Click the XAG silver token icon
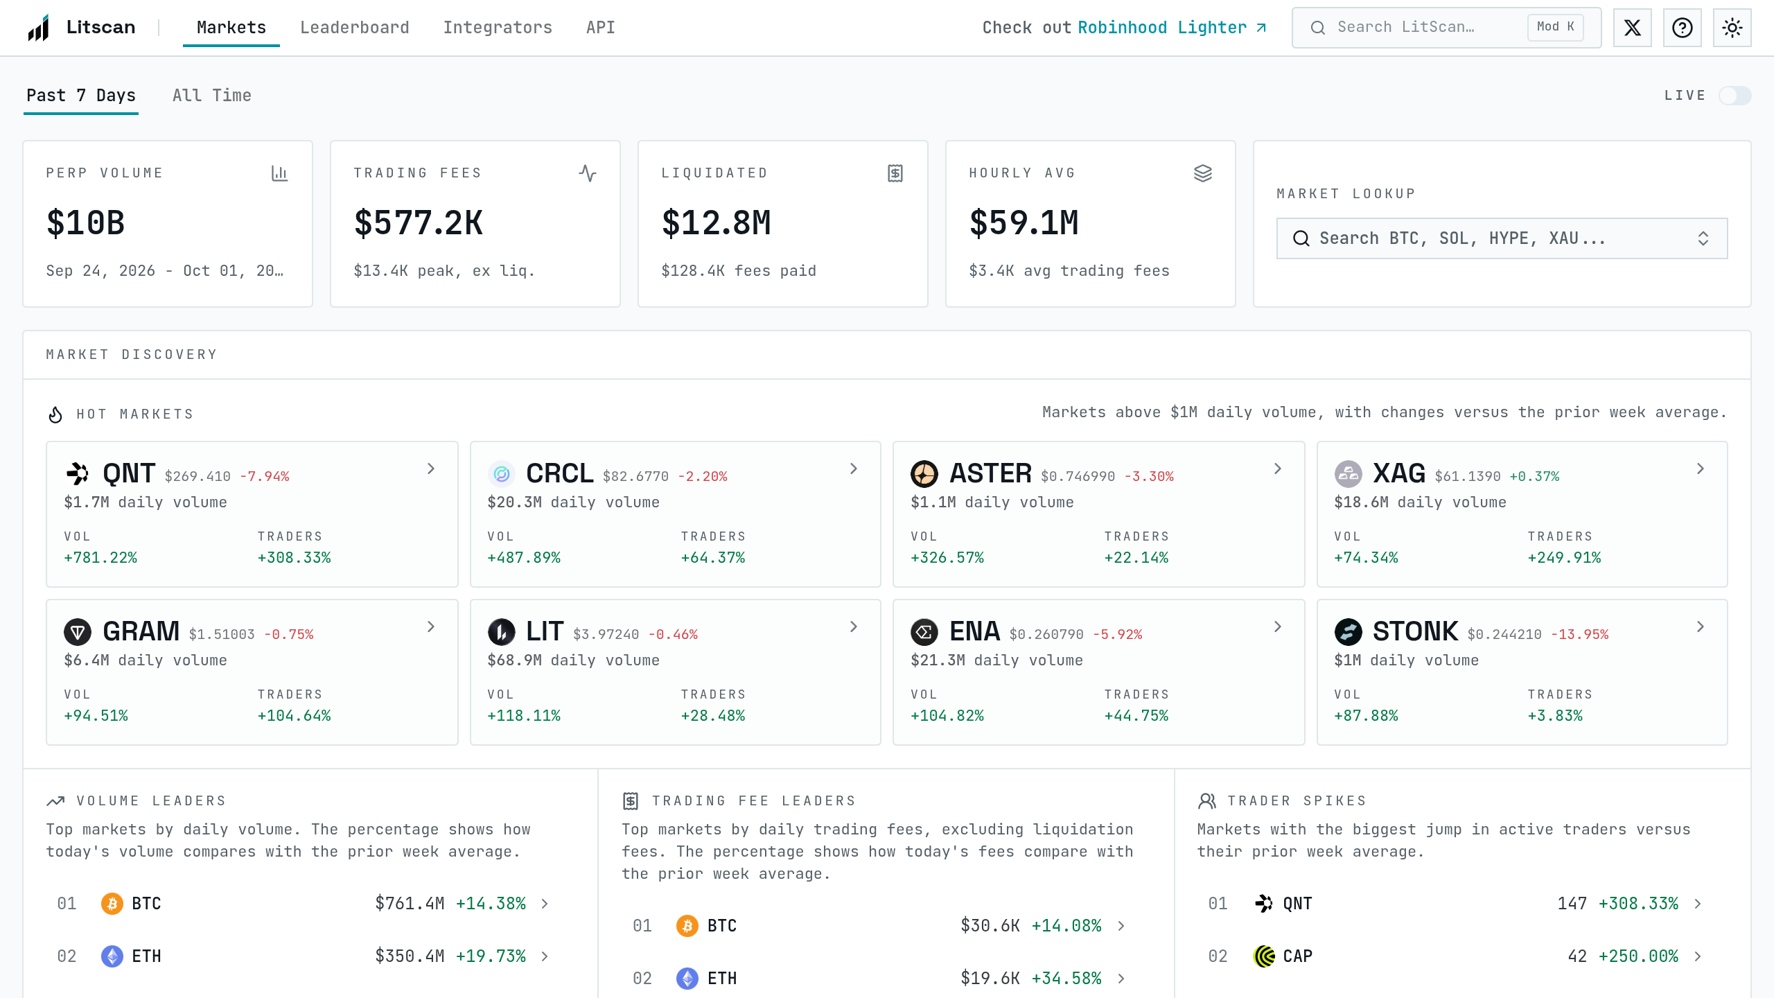This screenshot has width=1774, height=998. tap(1348, 474)
